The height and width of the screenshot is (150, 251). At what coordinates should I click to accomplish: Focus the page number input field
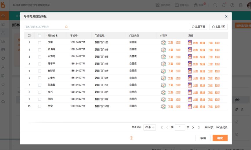[180, 127]
